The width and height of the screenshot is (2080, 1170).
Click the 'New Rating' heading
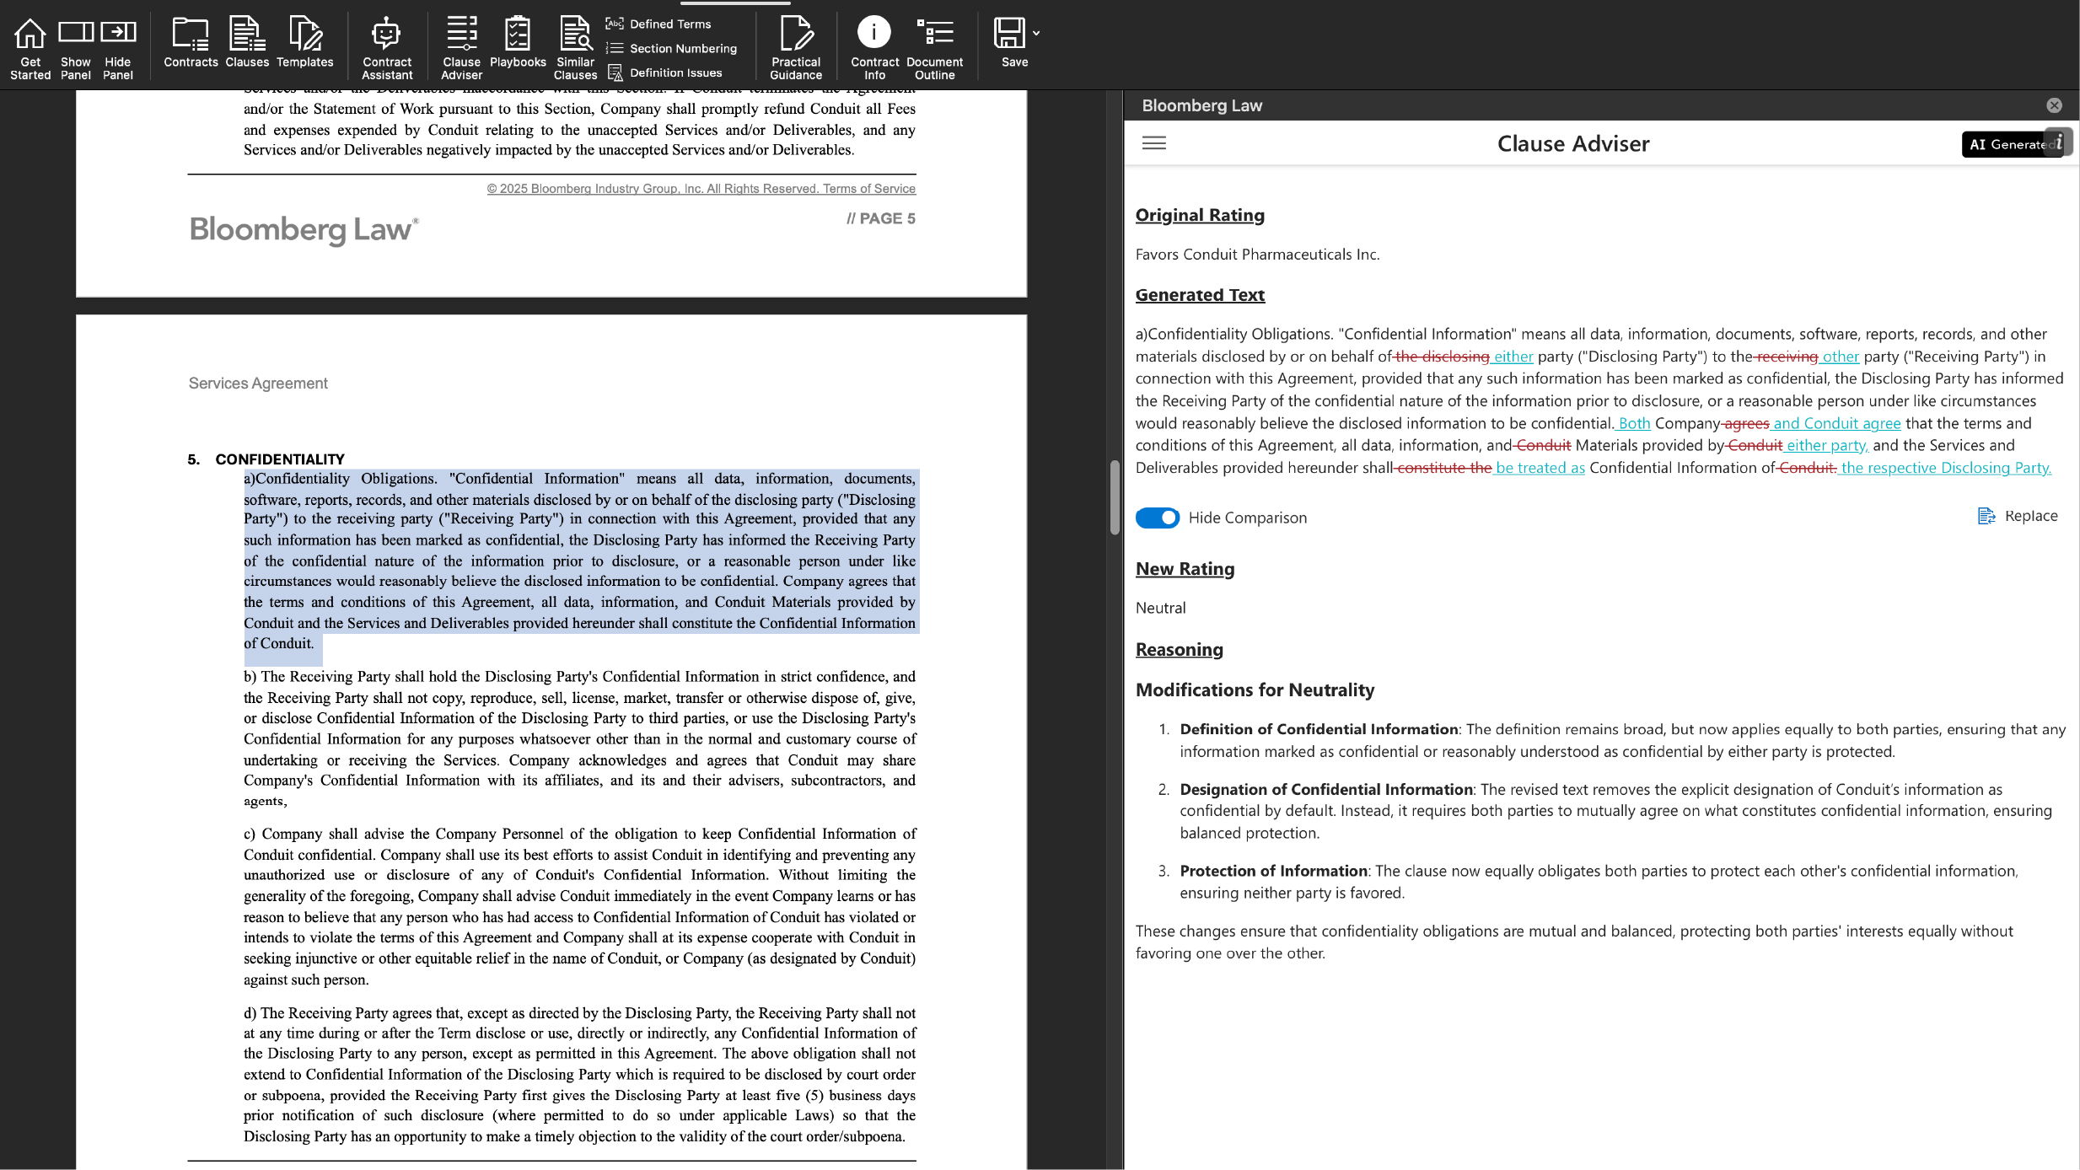(1185, 569)
